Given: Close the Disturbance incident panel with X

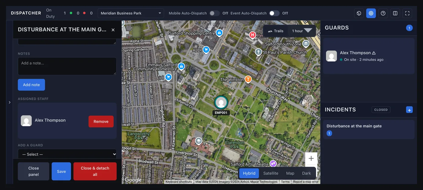Looking at the screenshot, I should [113, 30].
